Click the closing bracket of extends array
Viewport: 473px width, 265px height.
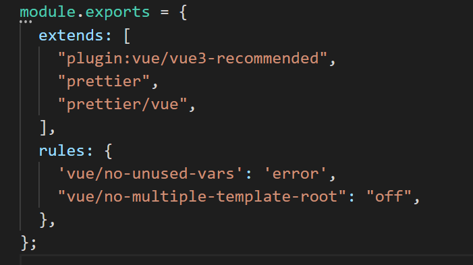(44, 127)
